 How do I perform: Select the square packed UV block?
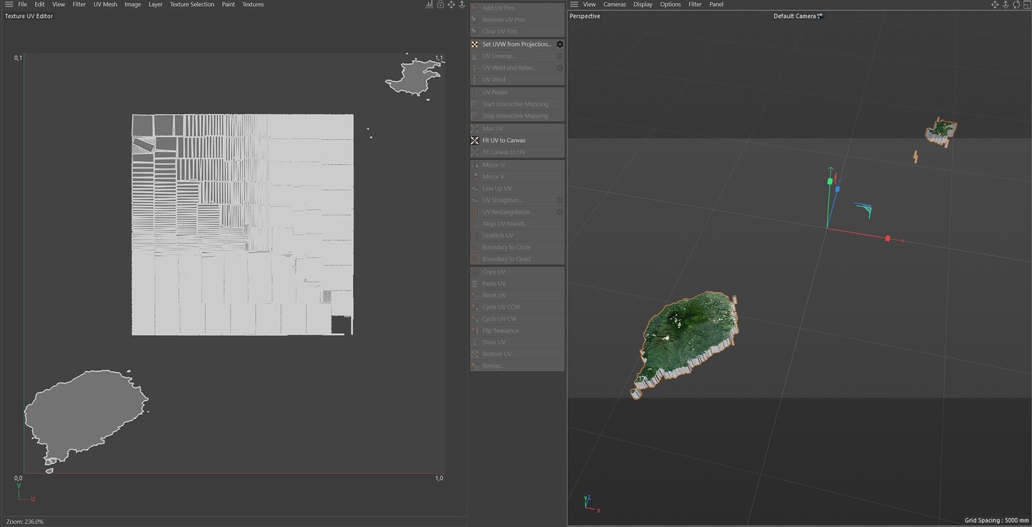(x=243, y=225)
